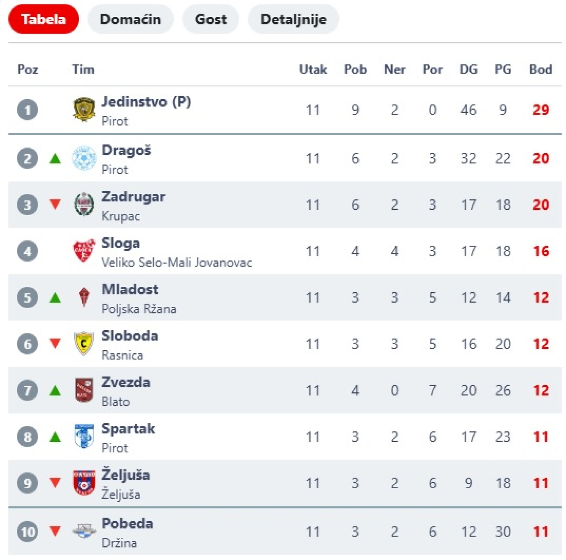This screenshot has height=560, width=566.
Task: Click the Bod column header
Action: click(540, 70)
